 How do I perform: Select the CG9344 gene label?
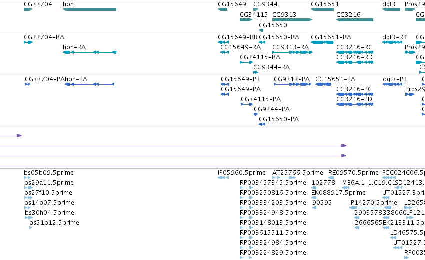tap(265, 4)
